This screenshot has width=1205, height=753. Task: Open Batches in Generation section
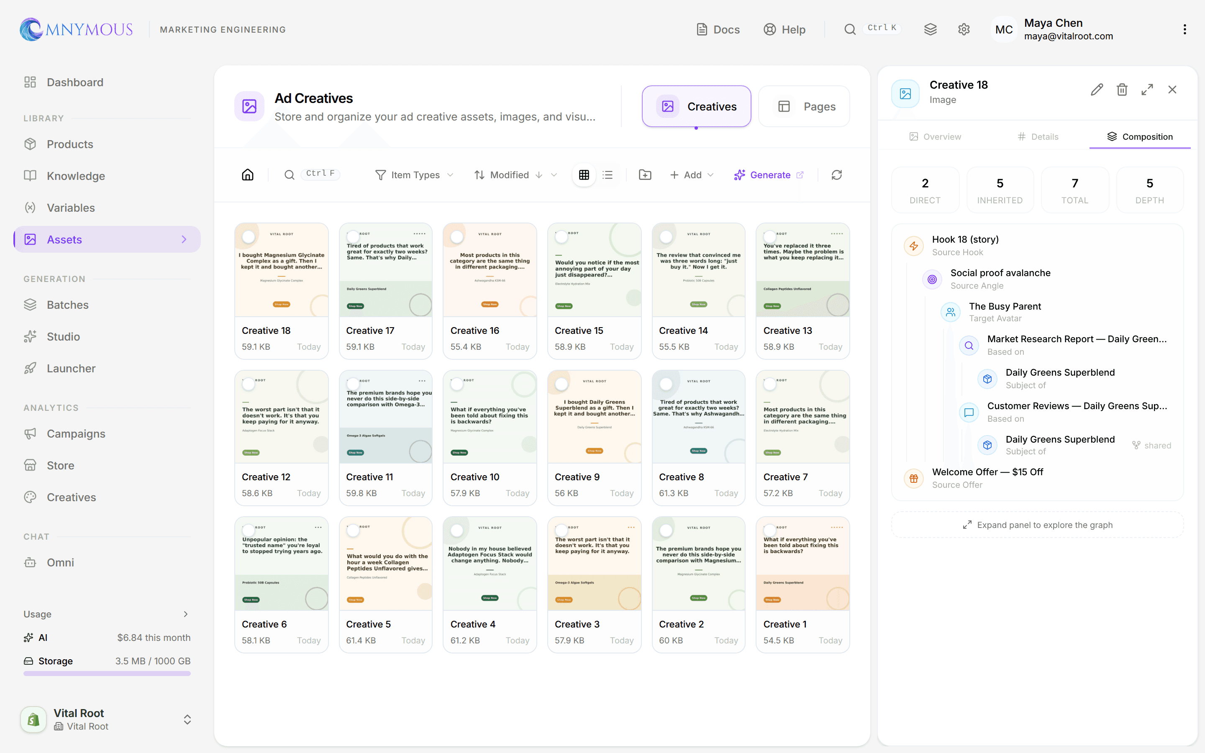(107, 305)
